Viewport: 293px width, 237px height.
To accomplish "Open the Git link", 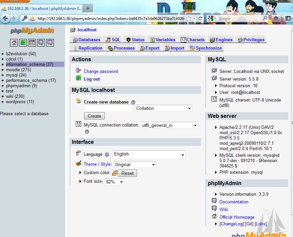I will point(249,224).
